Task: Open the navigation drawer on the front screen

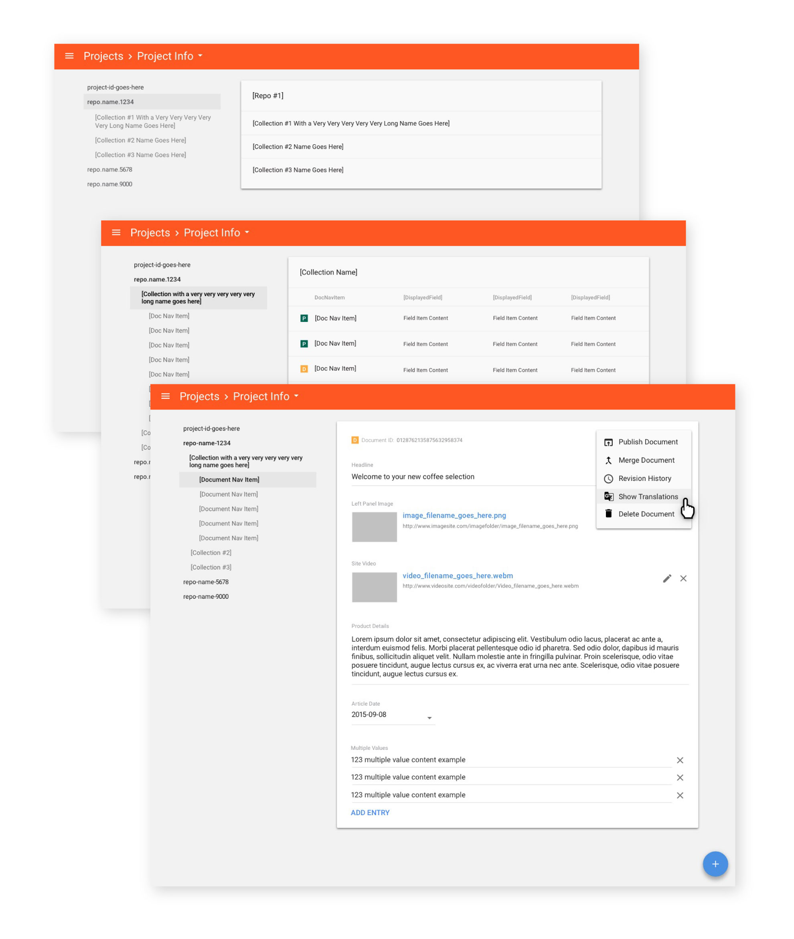Action: coord(166,396)
